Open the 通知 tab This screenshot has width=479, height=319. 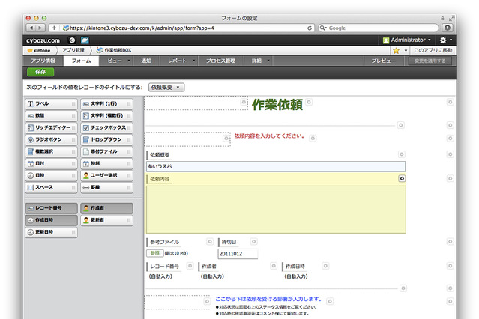[146, 61]
